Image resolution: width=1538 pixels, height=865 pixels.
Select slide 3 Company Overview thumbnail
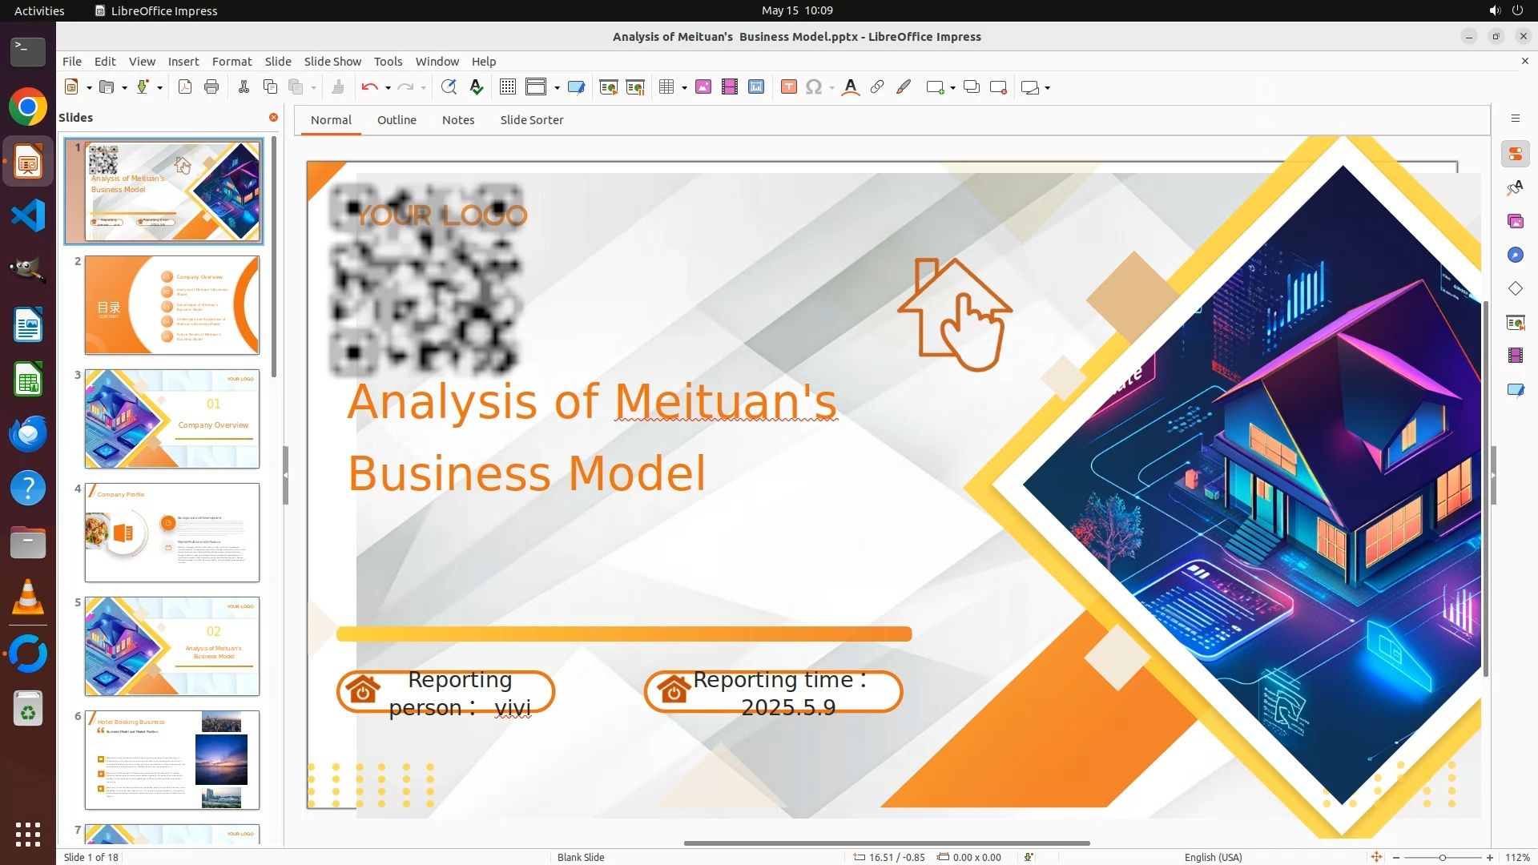point(171,418)
